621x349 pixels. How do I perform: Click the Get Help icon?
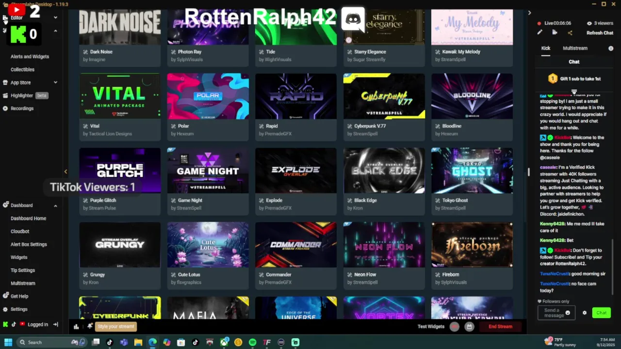(x=5, y=296)
